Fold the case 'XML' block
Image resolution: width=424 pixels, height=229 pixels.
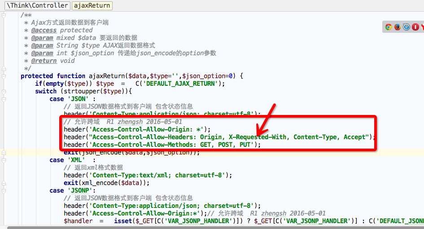[4, 160]
